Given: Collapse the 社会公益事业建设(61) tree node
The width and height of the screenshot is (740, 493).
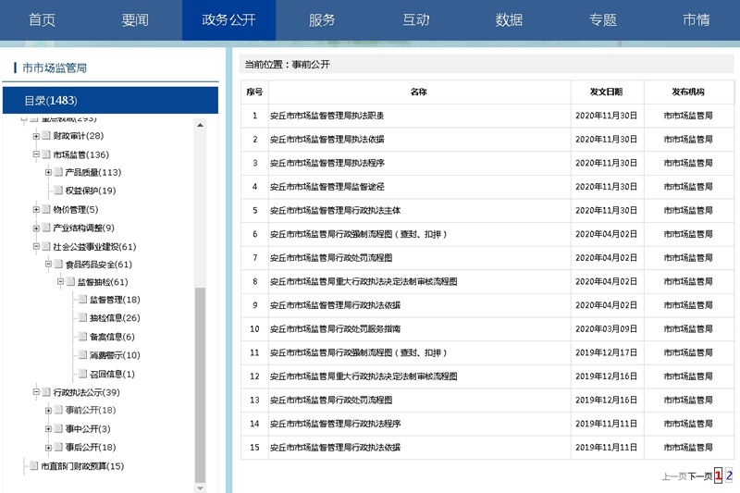Looking at the screenshot, I should (x=36, y=246).
